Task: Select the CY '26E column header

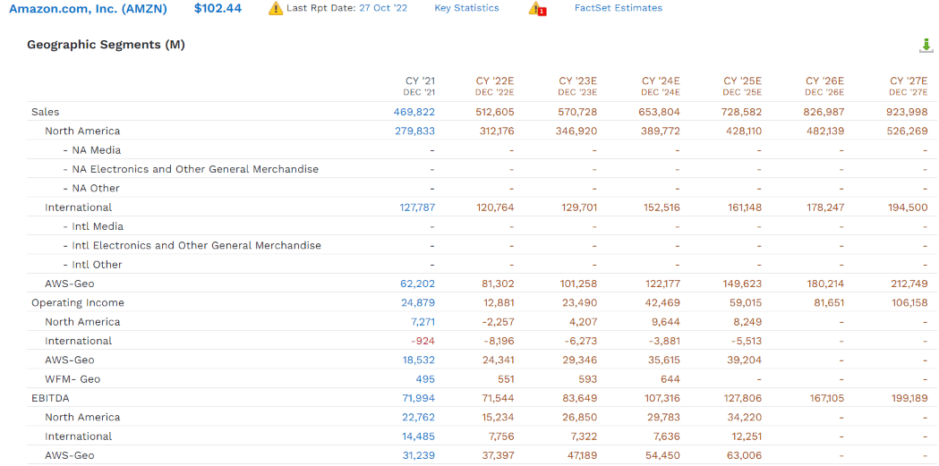Action: click(824, 86)
